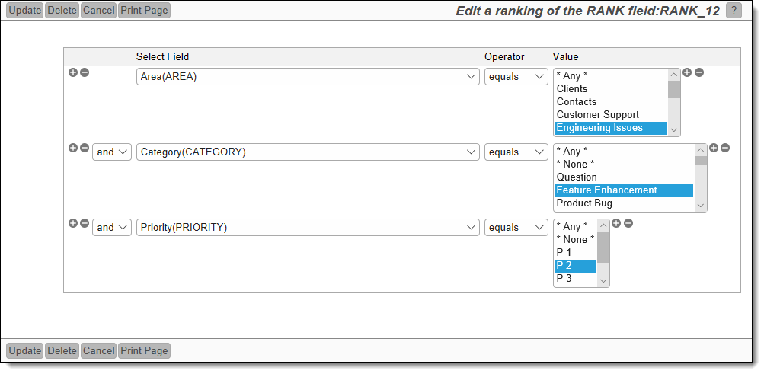The width and height of the screenshot is (764, 374).
Task: Click the plus icon left of Area row
Action: (73, 72)
